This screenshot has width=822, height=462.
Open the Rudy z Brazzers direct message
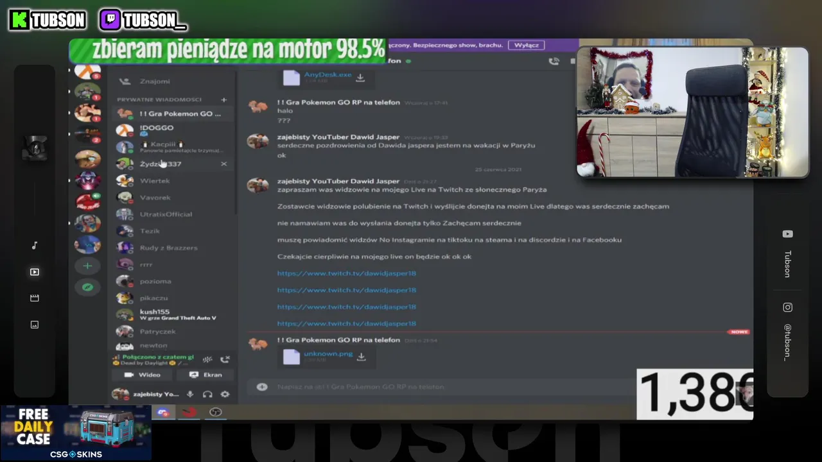(172, 248)
